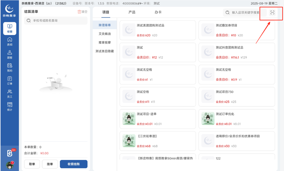
Task: Select the 艾灸精油 category
Action: (105, 34)
